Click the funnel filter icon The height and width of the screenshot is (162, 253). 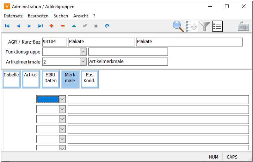tap(204, 26)
